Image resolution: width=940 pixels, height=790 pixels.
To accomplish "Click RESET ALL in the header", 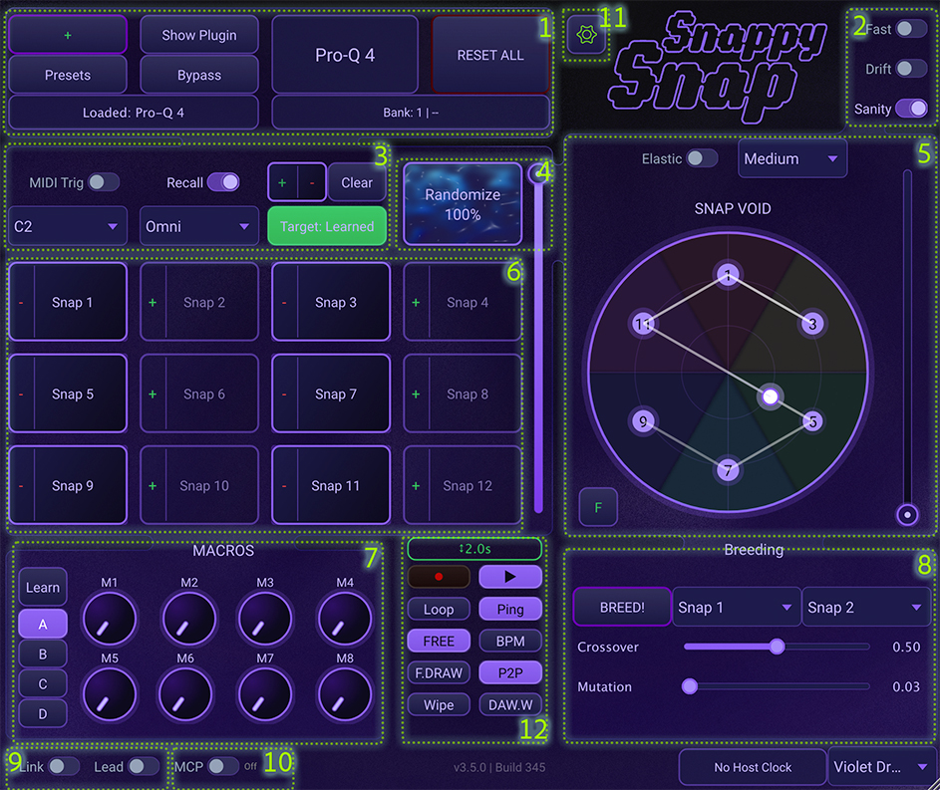I will point(489,55).
